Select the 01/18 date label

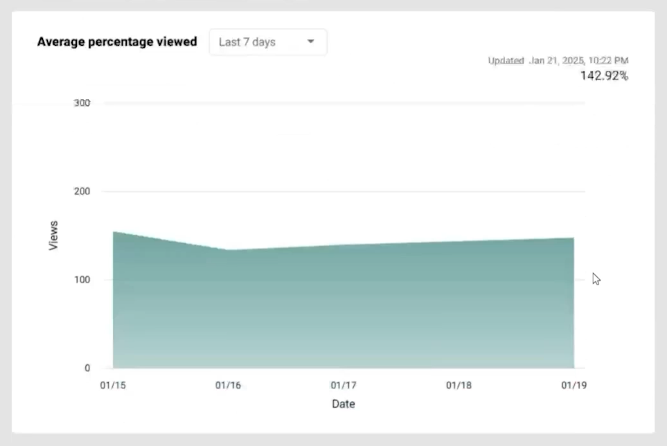pos(459,385)
